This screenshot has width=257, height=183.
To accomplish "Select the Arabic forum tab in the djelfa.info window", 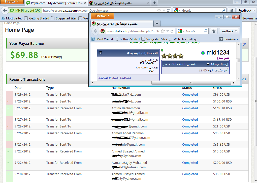I will click(x=122, y=24).
